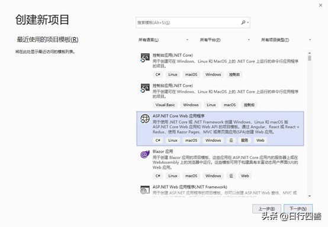Click Linux tag in ASP.NET Core template

[173, 140]
